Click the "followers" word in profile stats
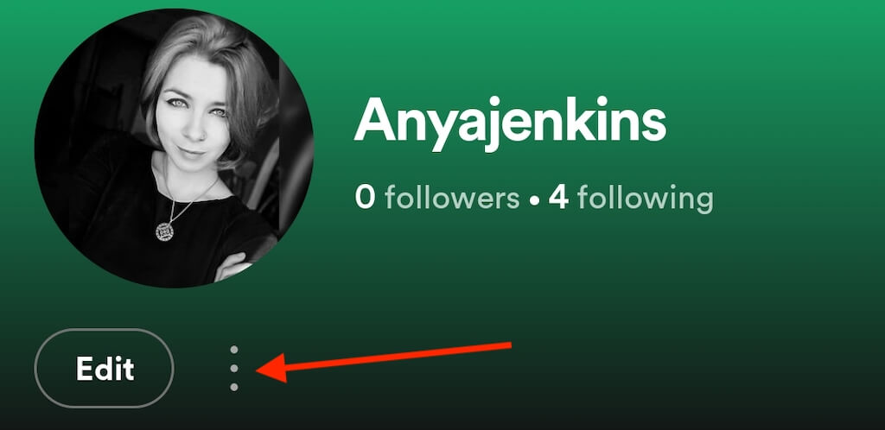The image size is (885, 430). (x=452, y=199)
